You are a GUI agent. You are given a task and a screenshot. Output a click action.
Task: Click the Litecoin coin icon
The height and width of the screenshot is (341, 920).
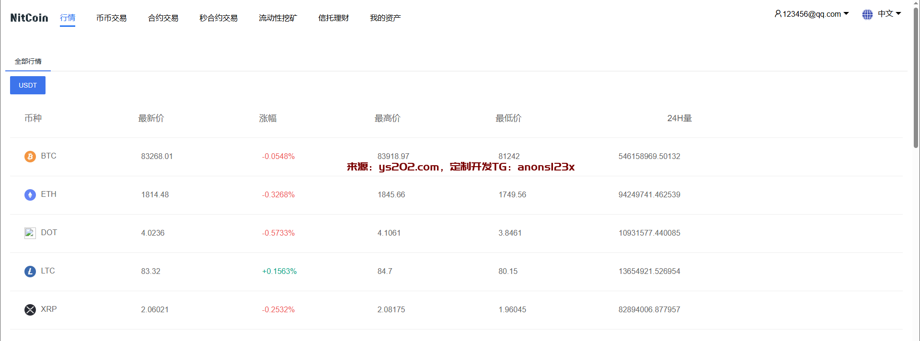pyautogui.click(x=30, y=272)
